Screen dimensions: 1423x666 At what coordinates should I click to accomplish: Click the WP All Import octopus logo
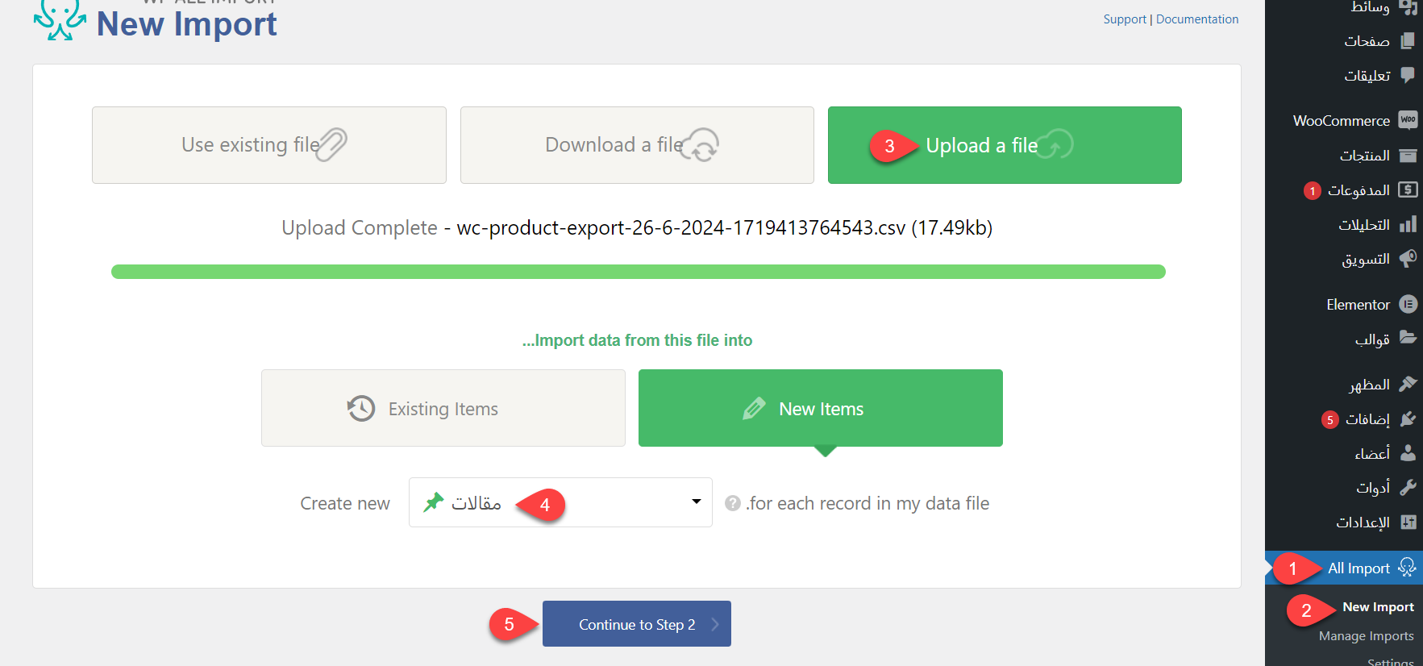(60, 20)
